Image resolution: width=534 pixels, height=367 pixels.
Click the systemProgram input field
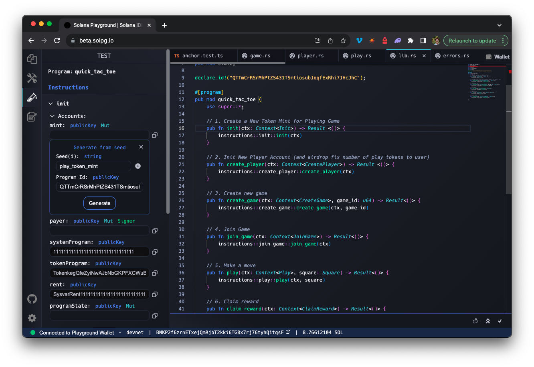[99, 252]
